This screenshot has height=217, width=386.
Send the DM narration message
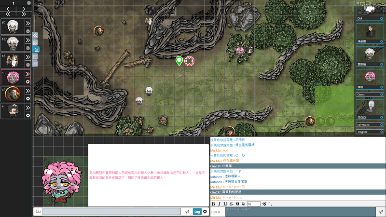[x=187, y=212]
